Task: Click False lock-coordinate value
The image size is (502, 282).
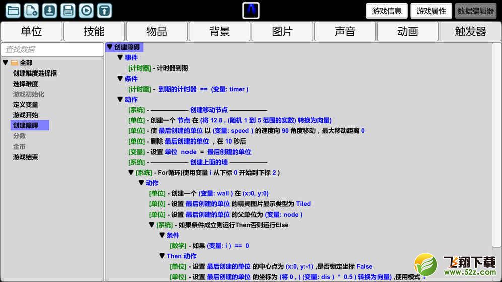Action: tap(364, 267)
